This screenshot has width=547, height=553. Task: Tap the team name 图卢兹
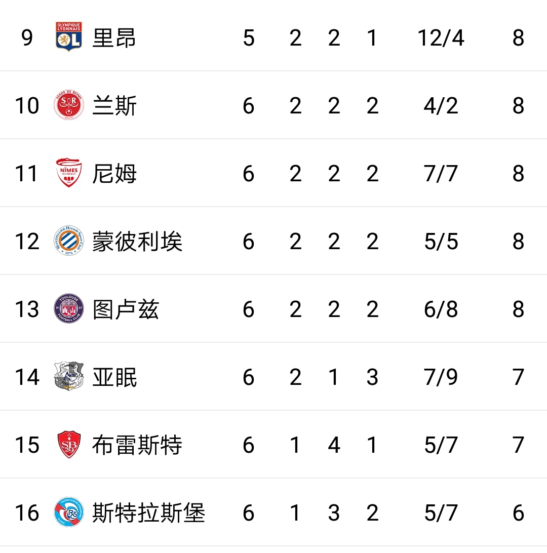(x=126, y=309)
